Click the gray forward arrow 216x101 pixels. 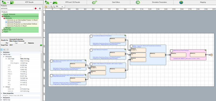[40, 9]
